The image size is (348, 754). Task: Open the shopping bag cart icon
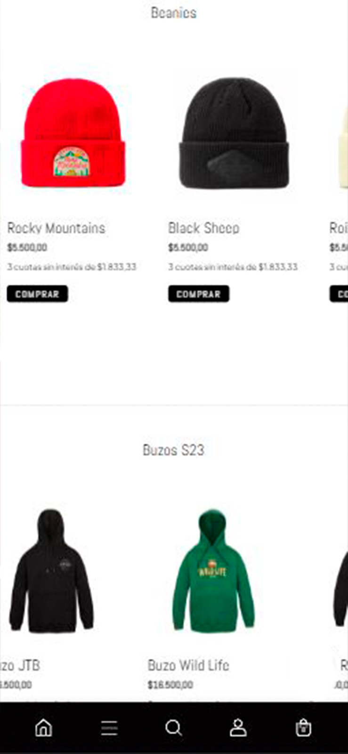pyautogui.click(x=303, y=728)
